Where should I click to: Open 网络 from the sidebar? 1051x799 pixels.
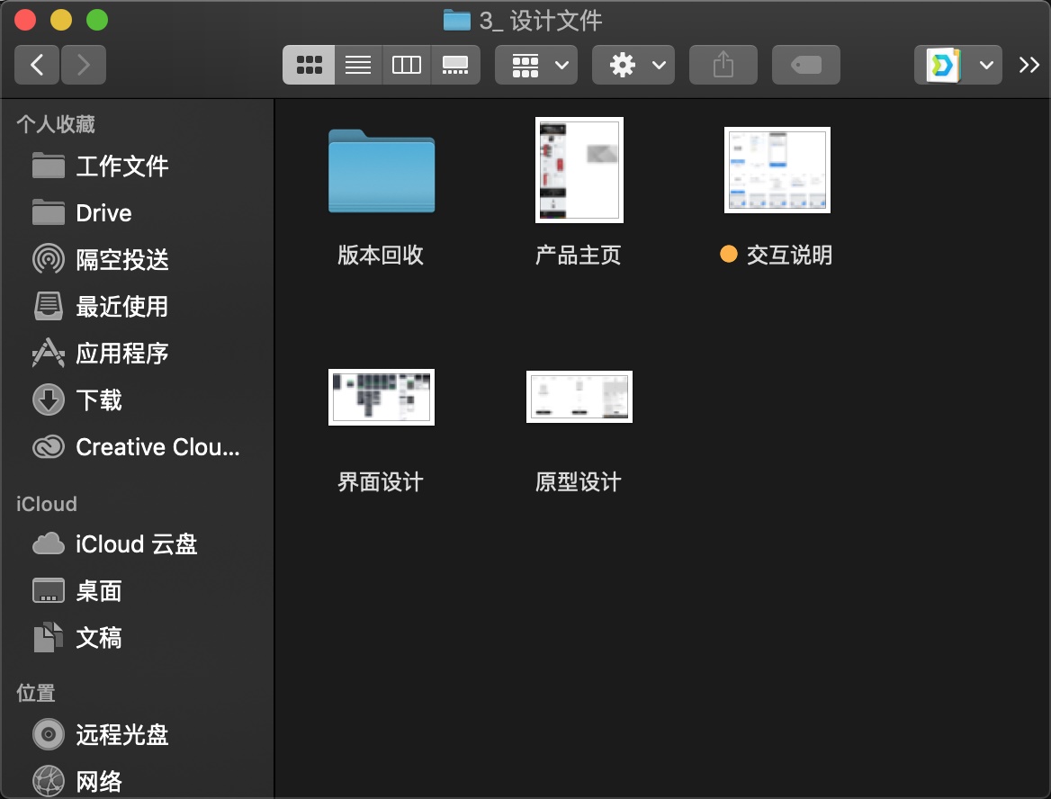coord(99,779)
